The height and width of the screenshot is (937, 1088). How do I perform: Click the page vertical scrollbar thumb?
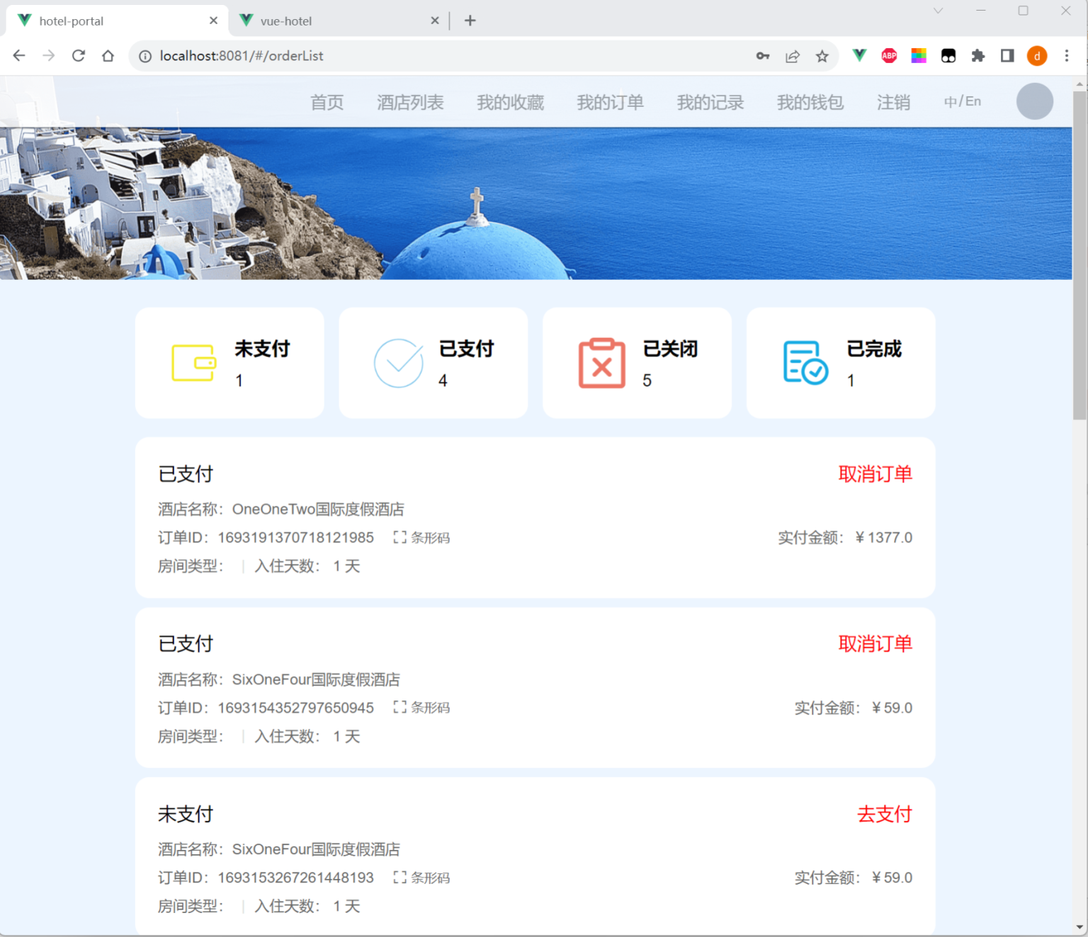1079,255
